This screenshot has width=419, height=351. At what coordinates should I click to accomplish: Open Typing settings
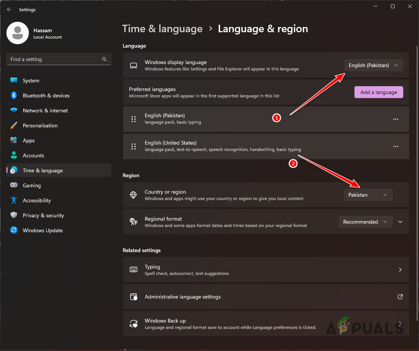pos(266,269)
